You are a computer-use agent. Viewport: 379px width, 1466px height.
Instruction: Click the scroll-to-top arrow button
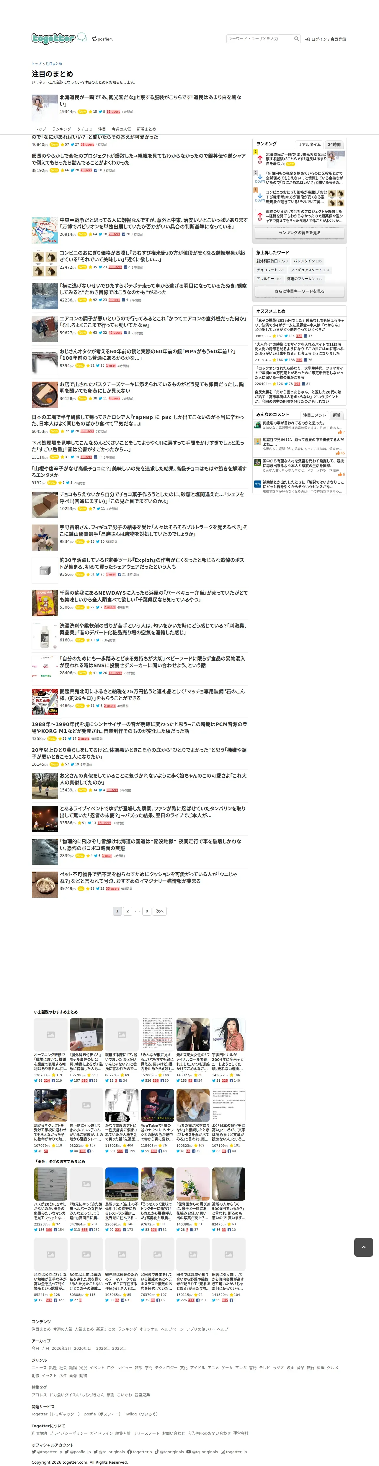[364, 1247]
